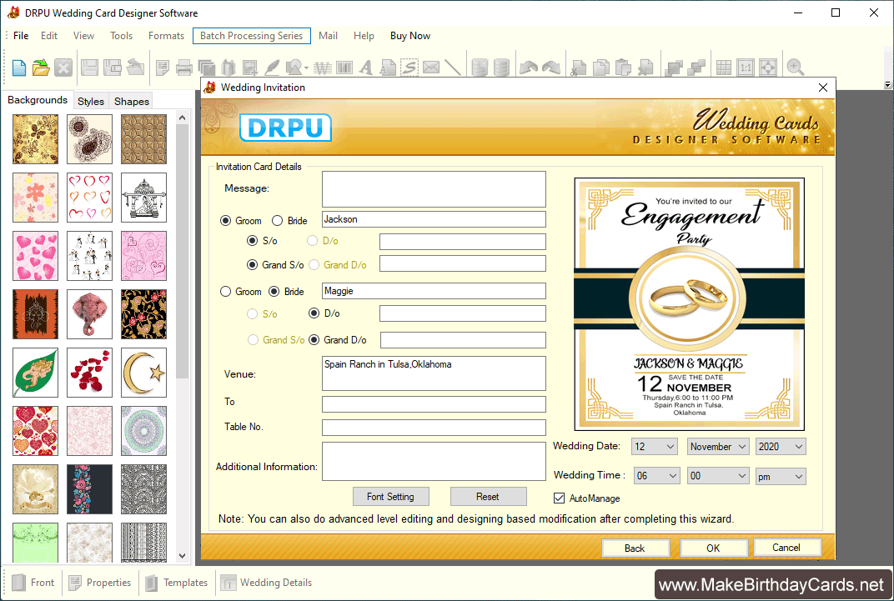Viewport: 894px width, 601px height.
Task: Click the OK button
Action: (x=713, y=548)
